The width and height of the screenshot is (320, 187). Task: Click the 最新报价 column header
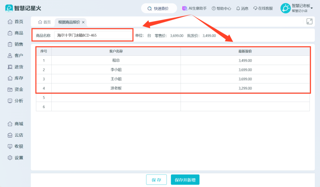click(x=245, y=51)
